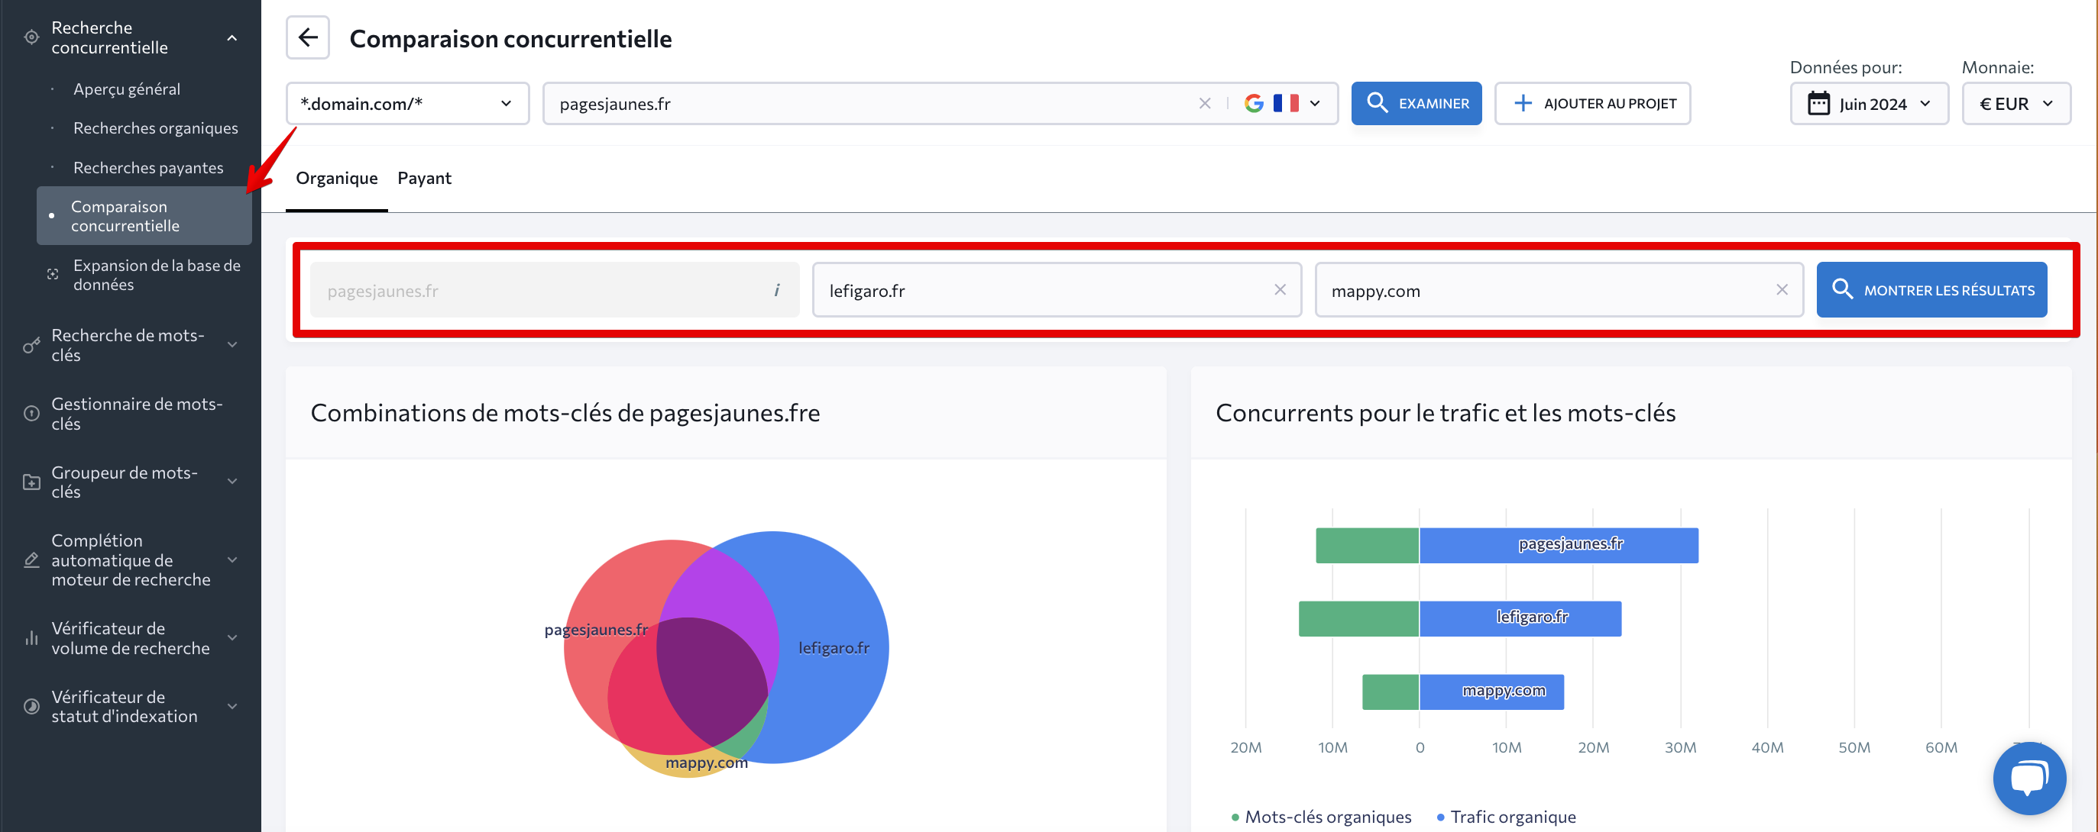Click the Expansion de la base icon
Screen dimensions: 2098x832
53,274
